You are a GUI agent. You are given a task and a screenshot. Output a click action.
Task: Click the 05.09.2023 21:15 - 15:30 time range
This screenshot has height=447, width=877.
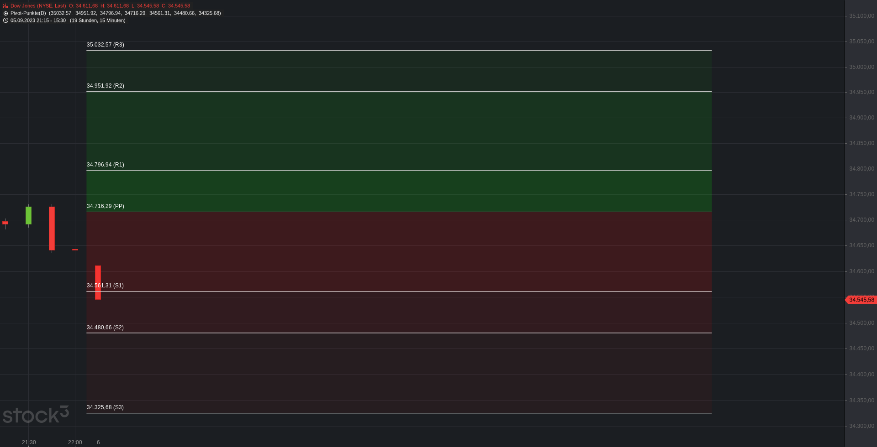click(x=38, y=21)
